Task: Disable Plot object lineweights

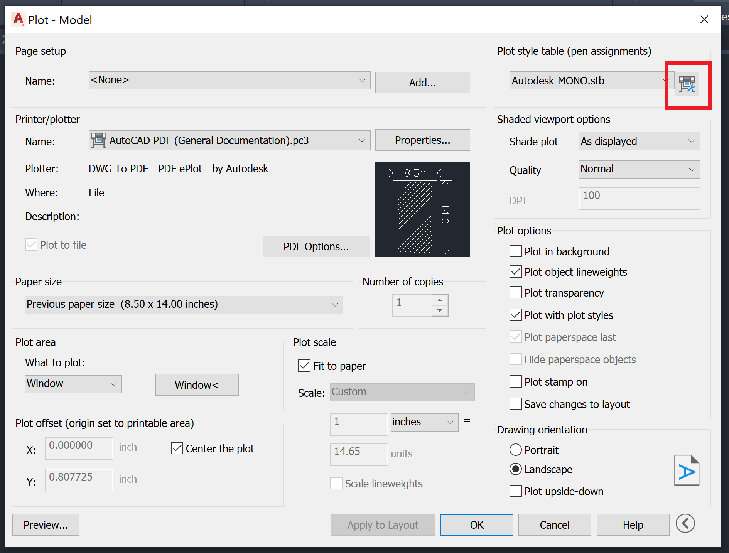Action: coord(515,271)
